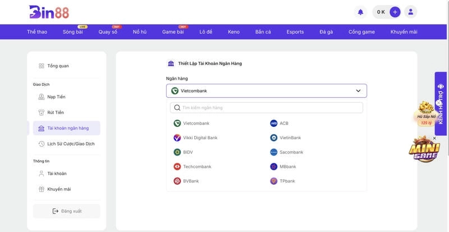The image size is (449, 232).
Task: Click the notification bell icon
Action: [360, 12]
